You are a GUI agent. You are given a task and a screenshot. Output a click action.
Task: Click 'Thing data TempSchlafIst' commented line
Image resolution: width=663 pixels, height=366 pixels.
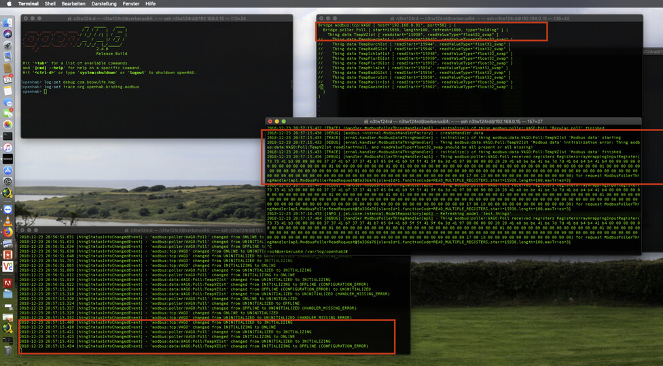(415, 54)
